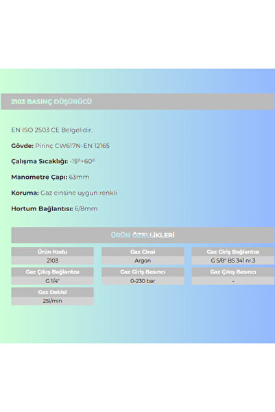Select the Hortum Bağlantısı 6/8mm line
275x412 pixels.
pyautogui.click(x=54, y=208)
